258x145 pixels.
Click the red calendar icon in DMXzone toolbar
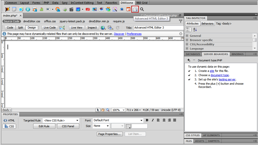point(128,9)
